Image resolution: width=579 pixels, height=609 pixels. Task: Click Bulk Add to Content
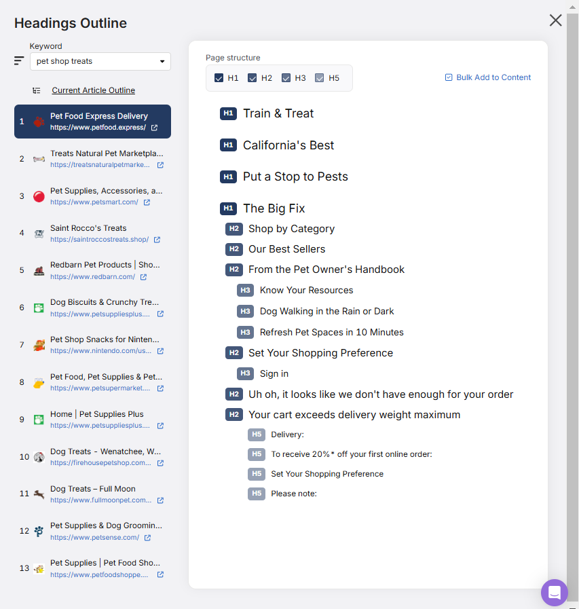tap(488, 77)
